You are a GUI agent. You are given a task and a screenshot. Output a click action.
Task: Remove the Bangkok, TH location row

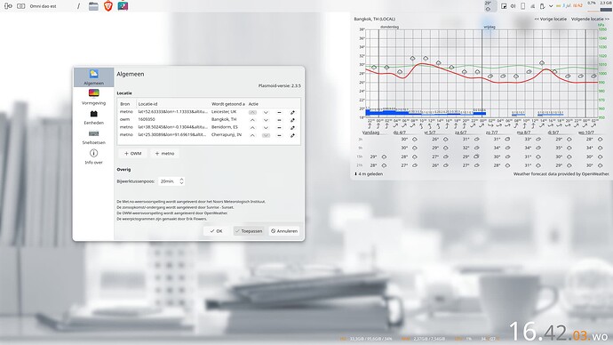click(x=279, y=120)
